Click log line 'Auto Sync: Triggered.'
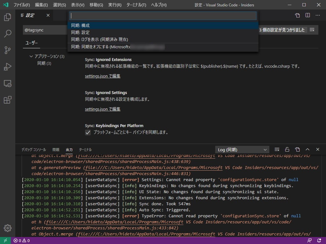This screenshot has height=244, width=326. 165,210
